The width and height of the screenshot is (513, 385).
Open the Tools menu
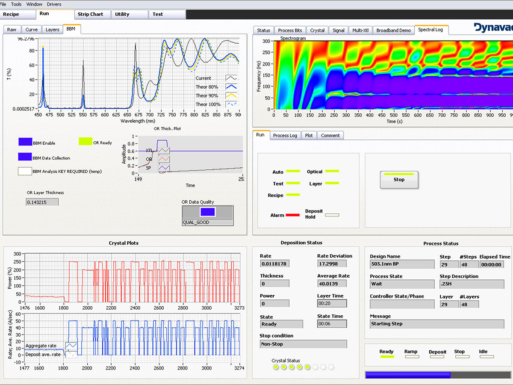tap(16, 4)
